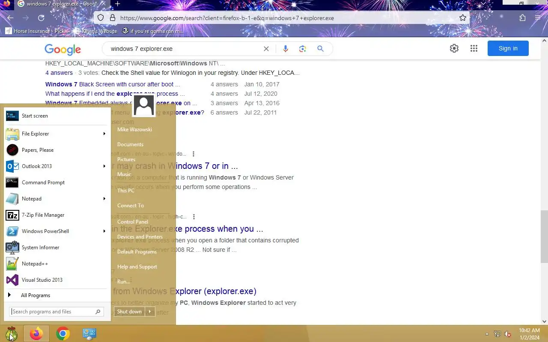Viewport: 548px width, 342px height.
Task: Click the Search programs and files box
Action: [56, 312]
